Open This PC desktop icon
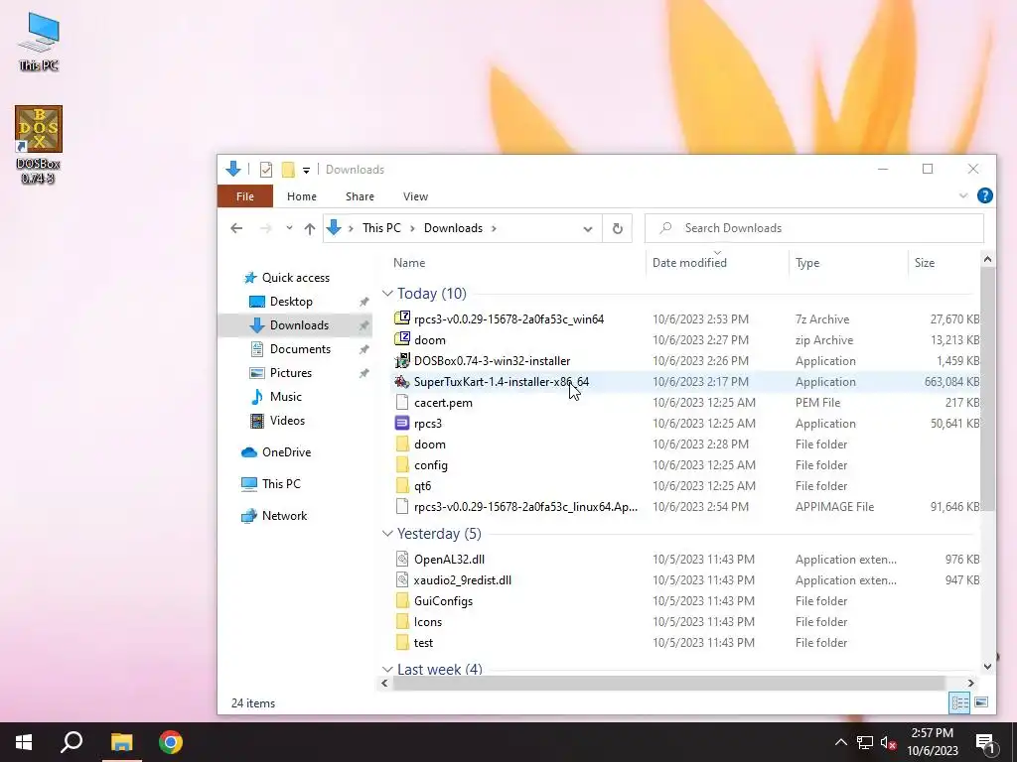 39,42
